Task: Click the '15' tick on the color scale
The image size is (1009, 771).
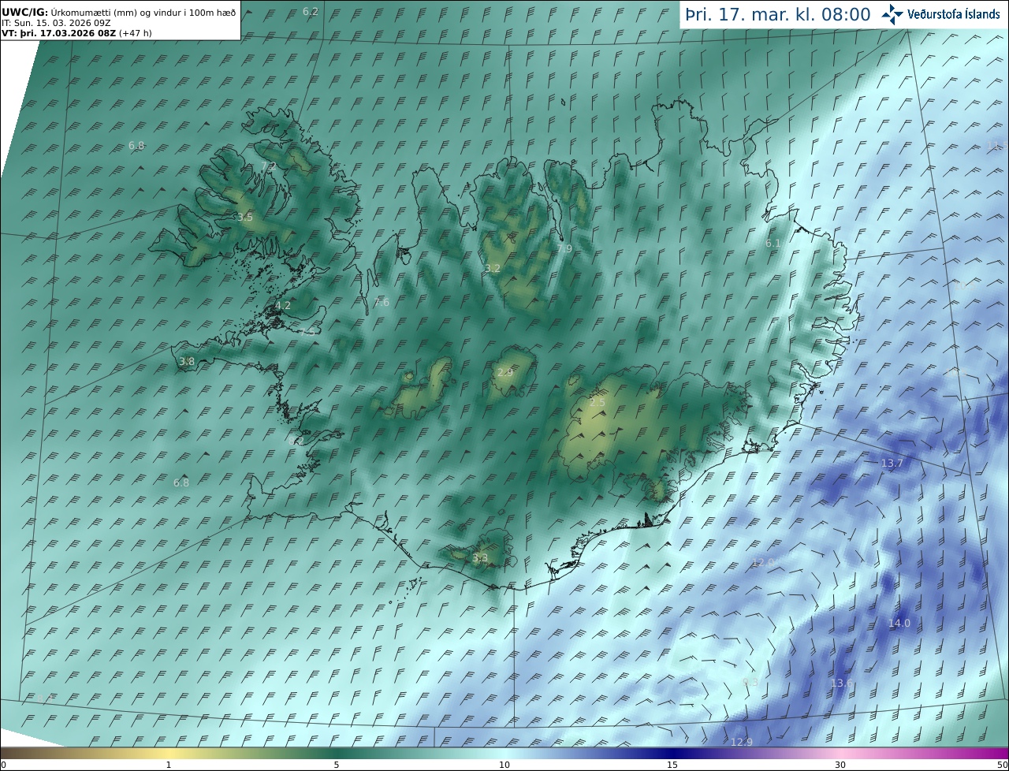Action: [x=672, y=765]
